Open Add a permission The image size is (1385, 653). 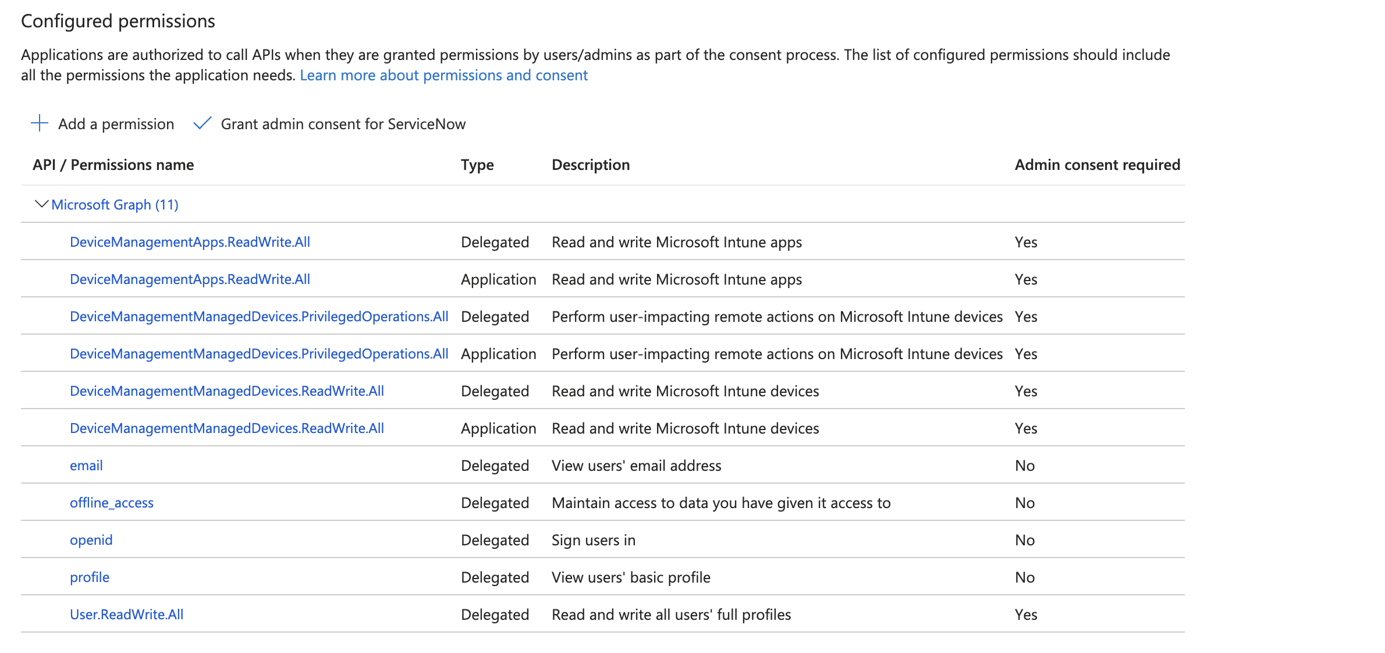tap(102, 124)
